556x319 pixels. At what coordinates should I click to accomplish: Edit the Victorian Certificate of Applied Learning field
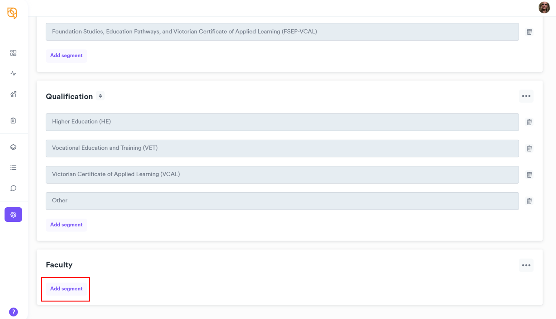tap(282, 175)
